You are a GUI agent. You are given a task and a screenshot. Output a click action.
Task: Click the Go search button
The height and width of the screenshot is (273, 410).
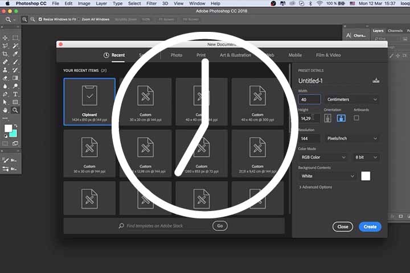(220, 226)
